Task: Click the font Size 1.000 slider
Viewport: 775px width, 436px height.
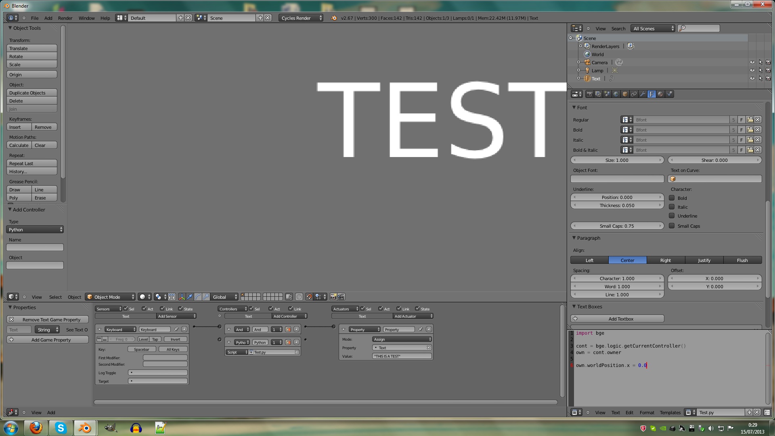Action: click(x=617, y=160)
